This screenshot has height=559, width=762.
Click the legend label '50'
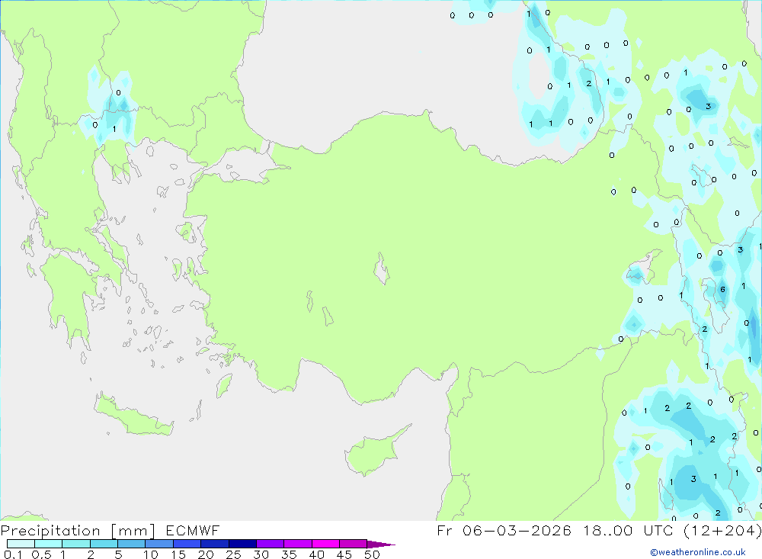click(372, 554)
